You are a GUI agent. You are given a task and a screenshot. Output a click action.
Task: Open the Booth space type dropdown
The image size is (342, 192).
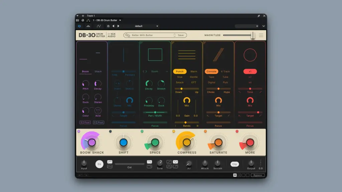(159, 71)
